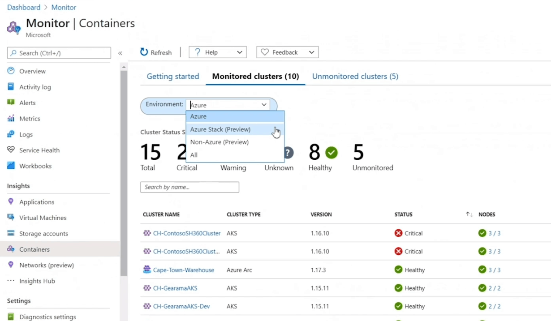Click the Virtual Machines icon
551x321 pixels.
pyautogui.click(x=11, y=218)
